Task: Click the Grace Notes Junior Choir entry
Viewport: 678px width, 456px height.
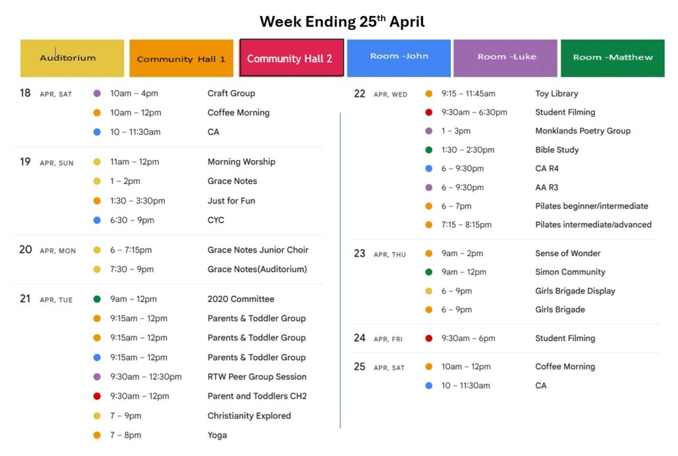Action: [x=258, y=250]
